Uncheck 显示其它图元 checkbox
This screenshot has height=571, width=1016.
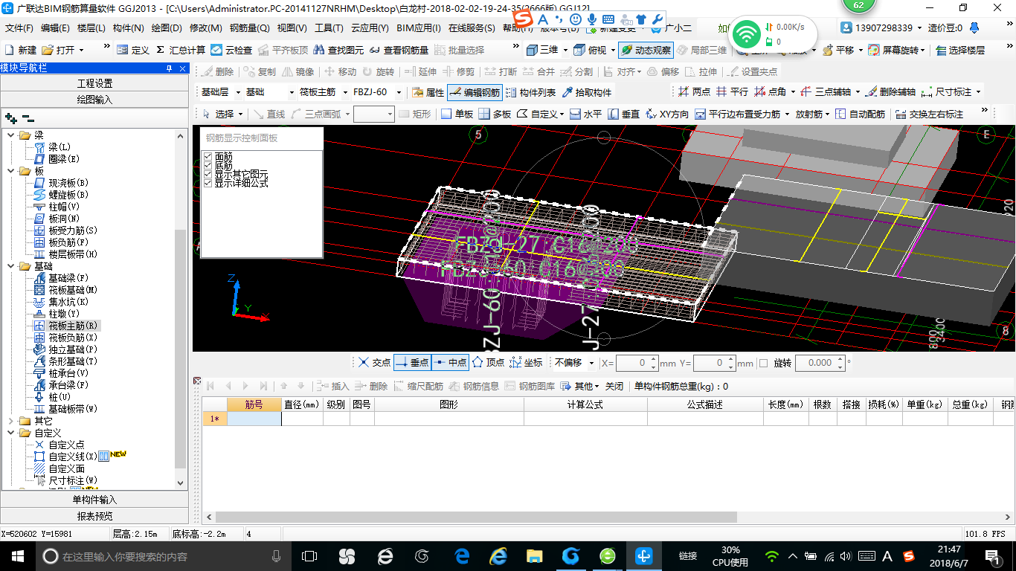[x=208, y=173]
